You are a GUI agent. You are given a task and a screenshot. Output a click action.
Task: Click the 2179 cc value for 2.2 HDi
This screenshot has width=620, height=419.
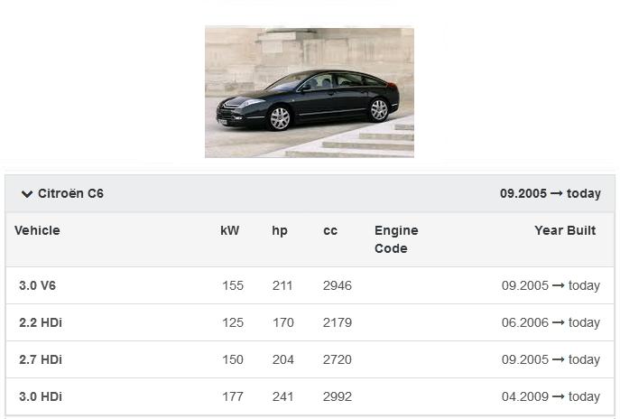337,323
